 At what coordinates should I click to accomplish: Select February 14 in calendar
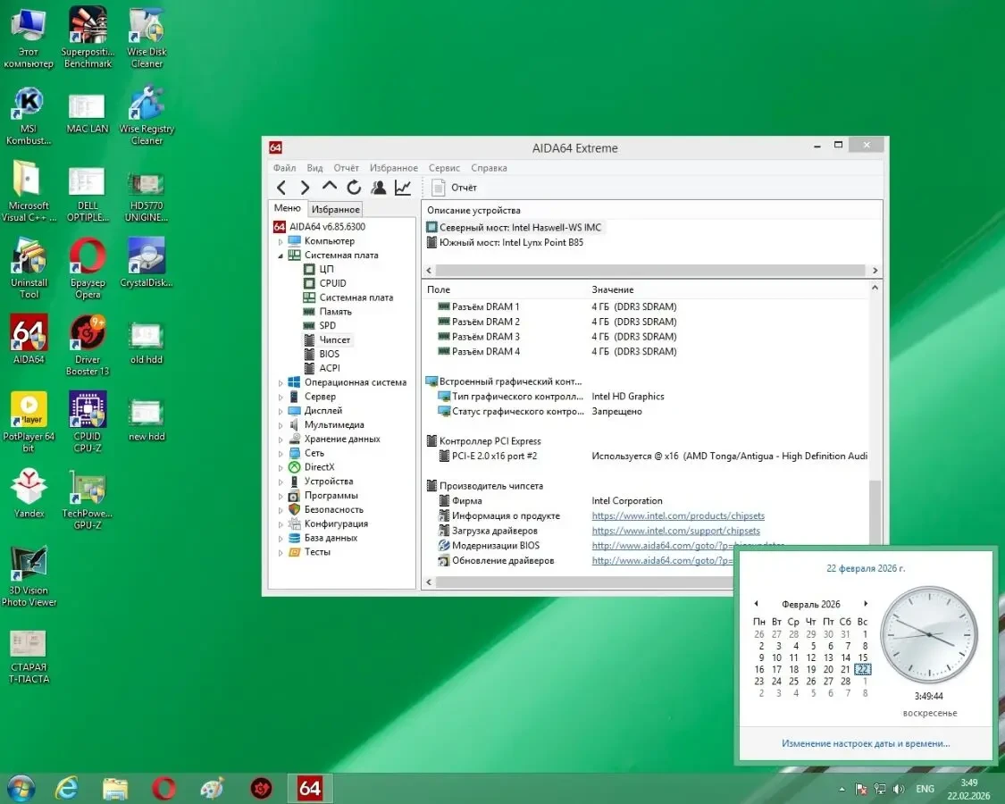(x=845, y=657)
